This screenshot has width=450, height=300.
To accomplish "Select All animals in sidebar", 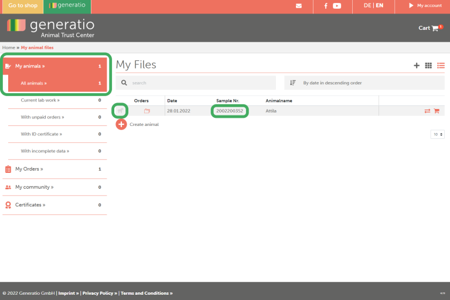I will click(57, 83).
